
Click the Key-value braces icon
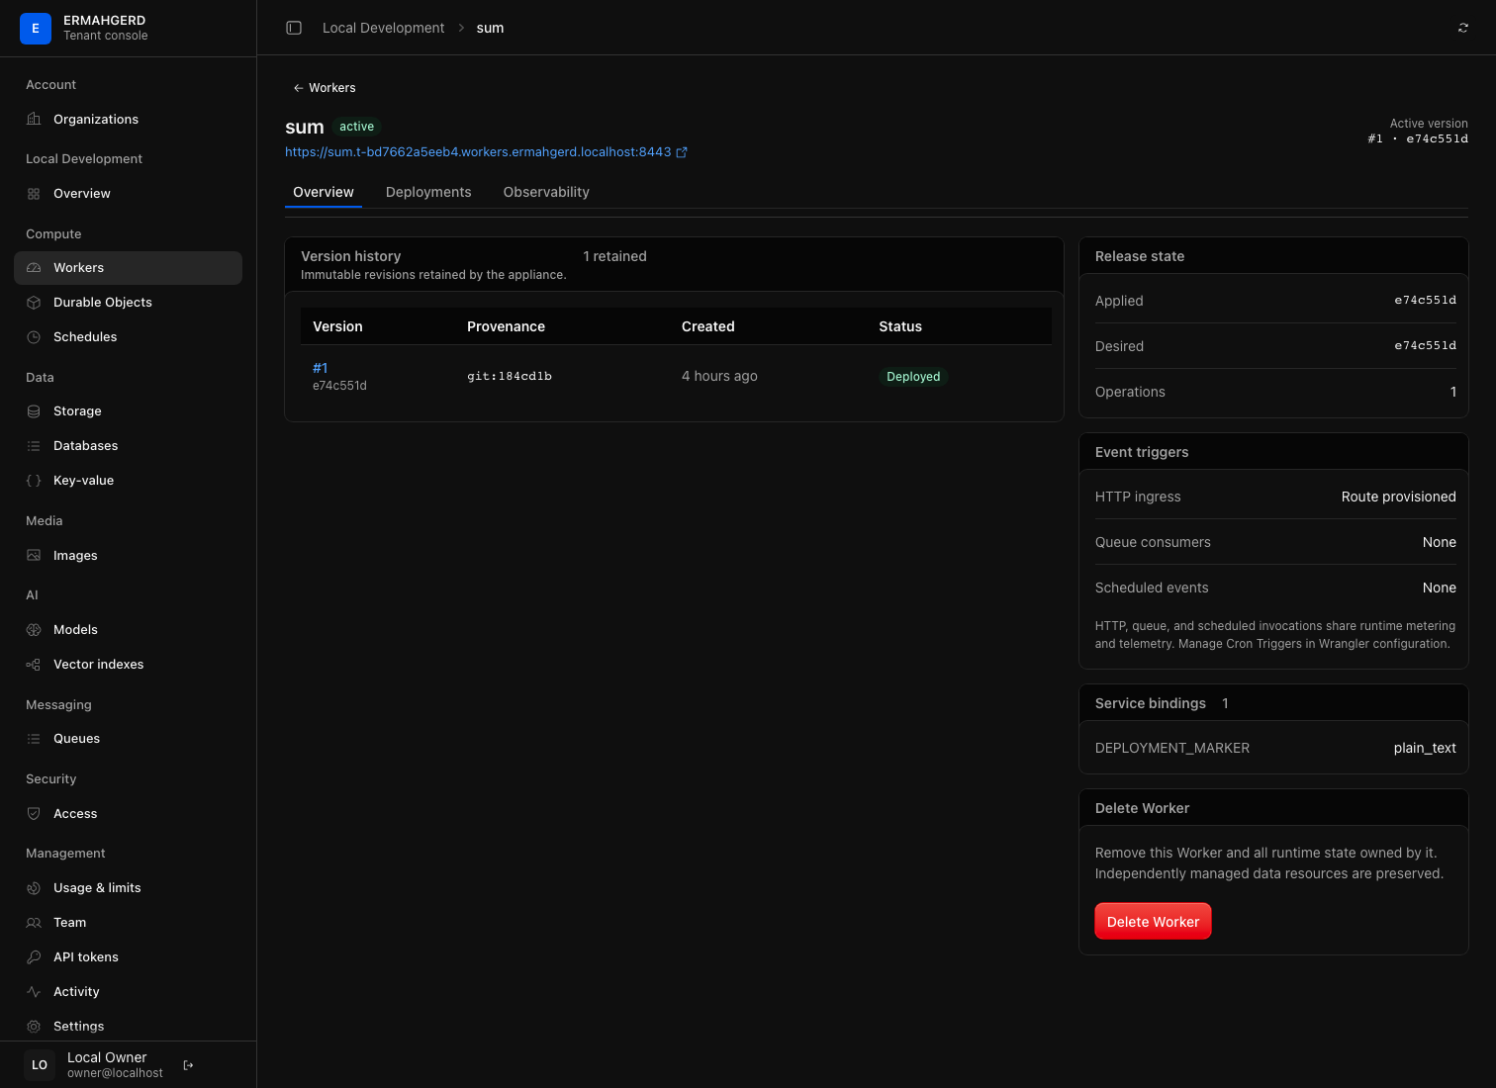34,481
